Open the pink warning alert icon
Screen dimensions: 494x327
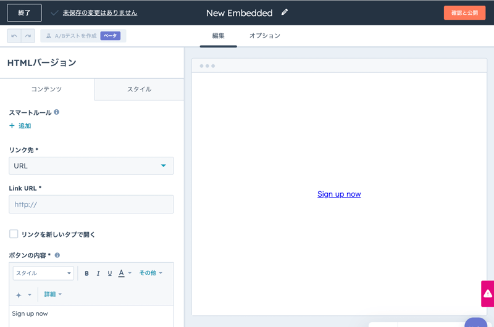(x=488, y=294)
